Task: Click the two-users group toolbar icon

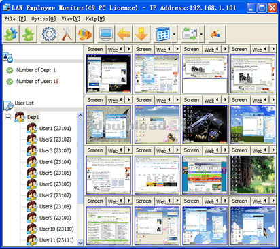Action: (x=11, y=34)
